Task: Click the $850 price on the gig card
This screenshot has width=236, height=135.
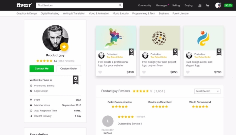Action: tap(174, 72)
